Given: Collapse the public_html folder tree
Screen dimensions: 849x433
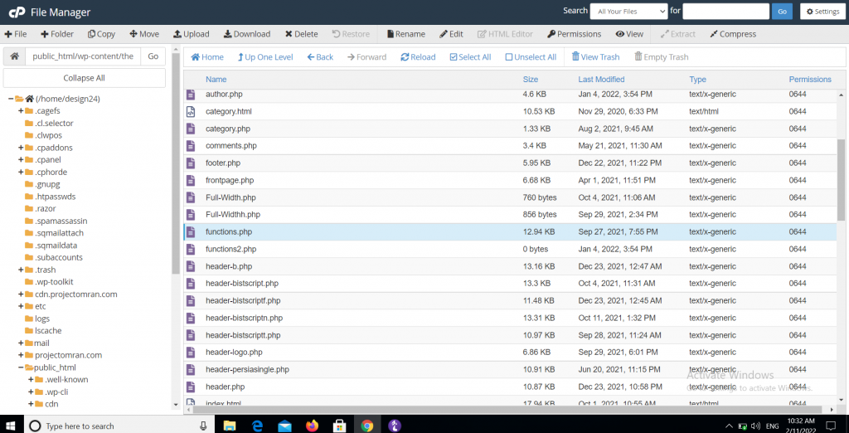Looking at the screenshot, I should pyautogui.click(x=21, y=367).
